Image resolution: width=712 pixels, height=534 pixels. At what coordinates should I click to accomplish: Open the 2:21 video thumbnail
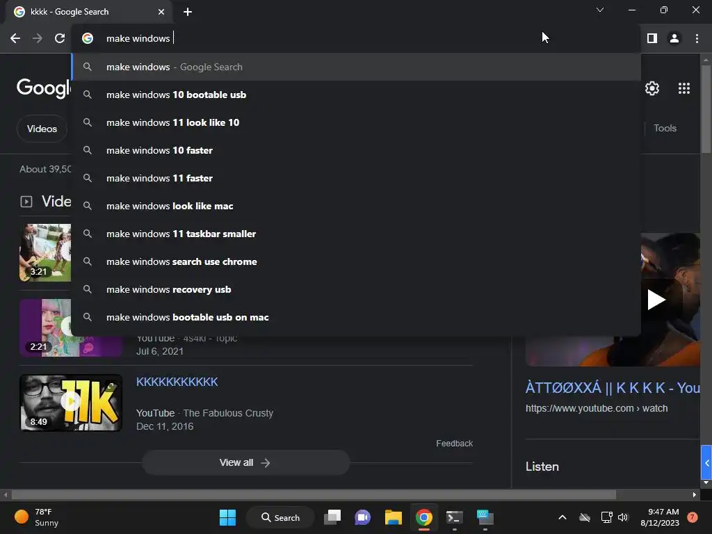(45, 328)
